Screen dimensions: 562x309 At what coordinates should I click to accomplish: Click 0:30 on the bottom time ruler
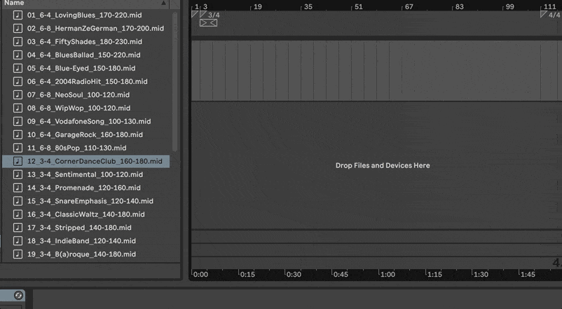[294, 275]
